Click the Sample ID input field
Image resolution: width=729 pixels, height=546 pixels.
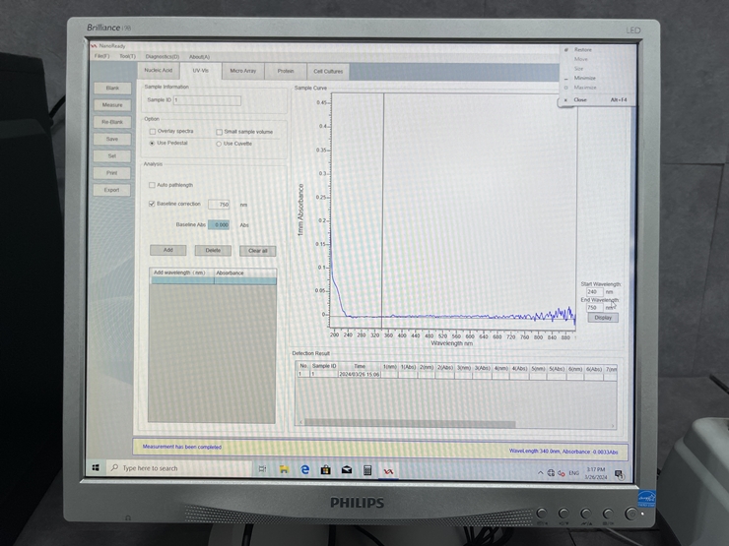[x=207, y=100]
